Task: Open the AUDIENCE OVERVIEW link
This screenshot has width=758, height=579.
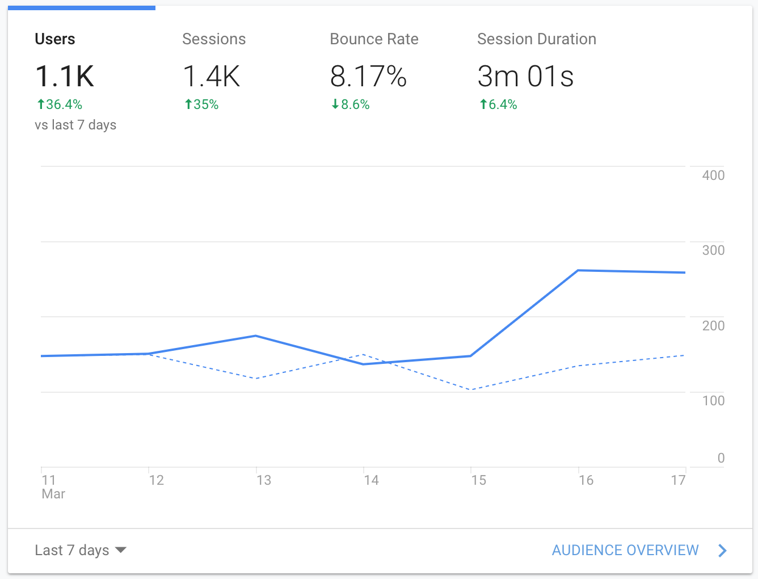Action: [x=625, y=550]
